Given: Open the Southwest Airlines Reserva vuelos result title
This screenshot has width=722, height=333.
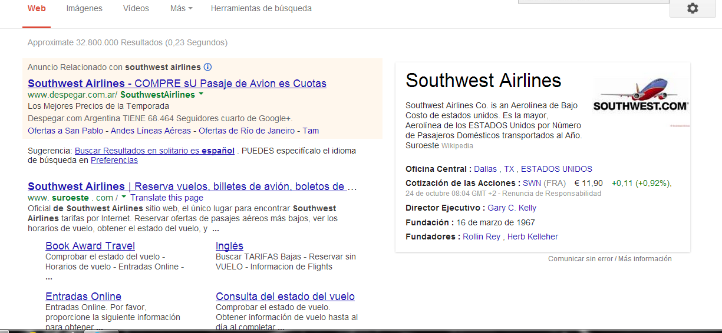Looking at the screenshot, I should tap(192, 187).
